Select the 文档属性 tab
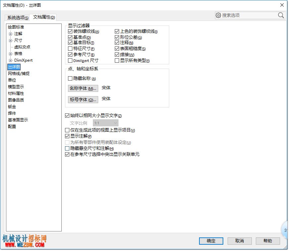289x251 pixels. [44, 17]
